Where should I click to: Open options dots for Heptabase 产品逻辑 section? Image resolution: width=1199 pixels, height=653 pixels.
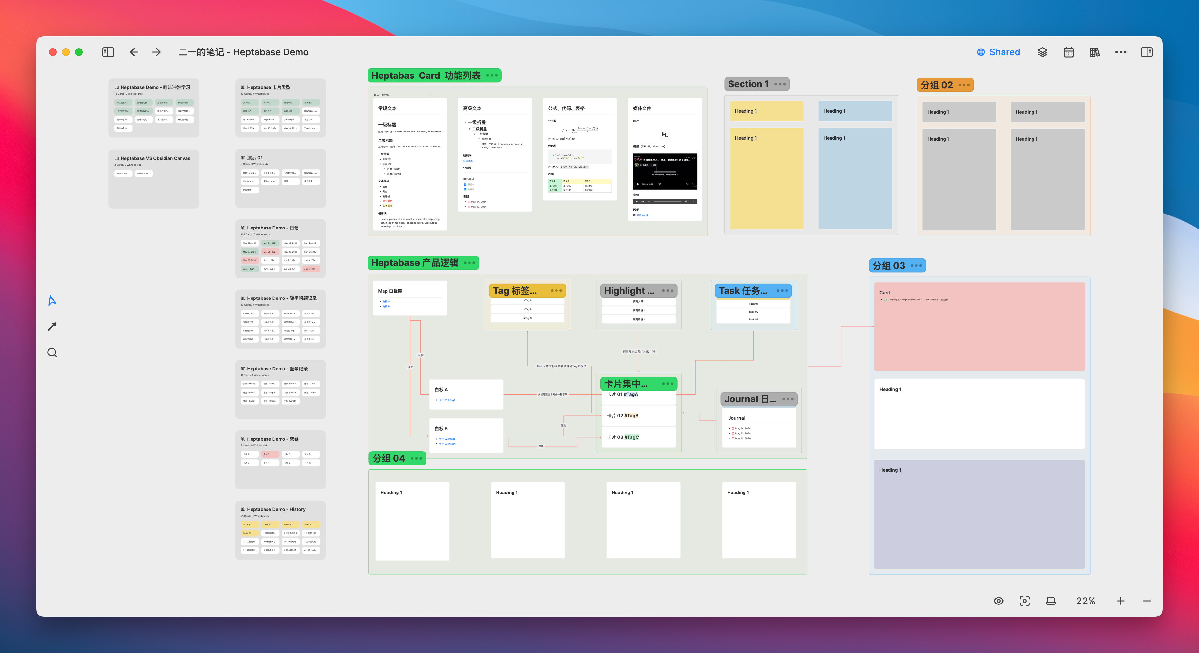pyautogui.click(x=469, y=263)
